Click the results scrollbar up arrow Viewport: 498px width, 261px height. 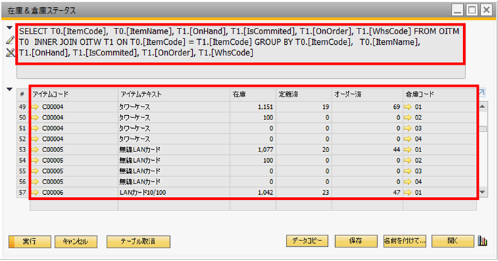[482, 107]
